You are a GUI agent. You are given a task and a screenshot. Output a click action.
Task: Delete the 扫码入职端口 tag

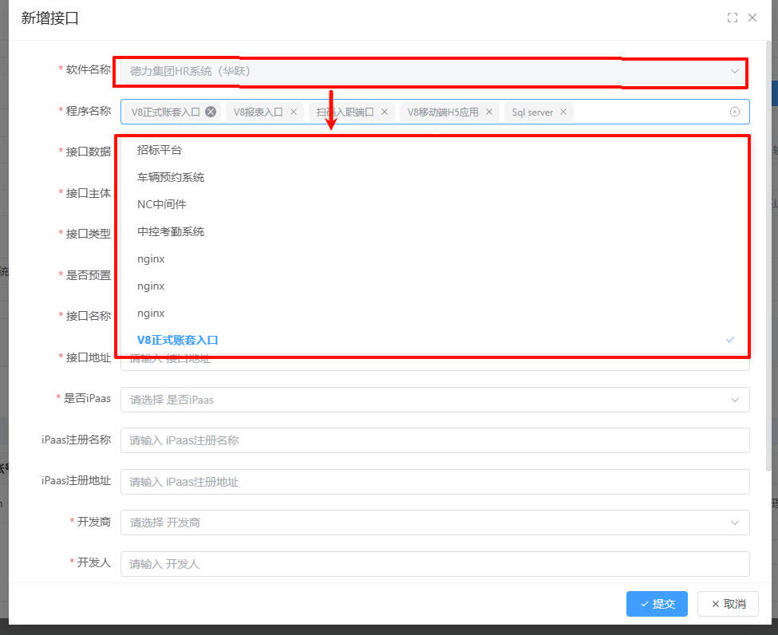coord(385,112)
